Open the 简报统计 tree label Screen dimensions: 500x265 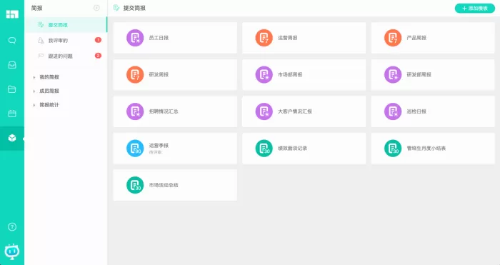pos(49,105)
